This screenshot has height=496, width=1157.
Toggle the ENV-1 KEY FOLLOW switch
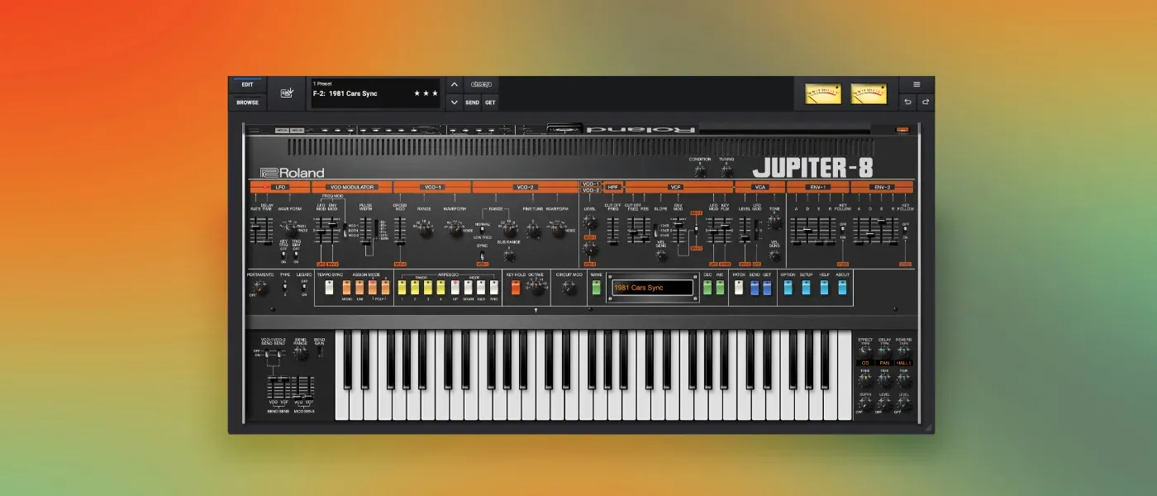coord(843,231)
